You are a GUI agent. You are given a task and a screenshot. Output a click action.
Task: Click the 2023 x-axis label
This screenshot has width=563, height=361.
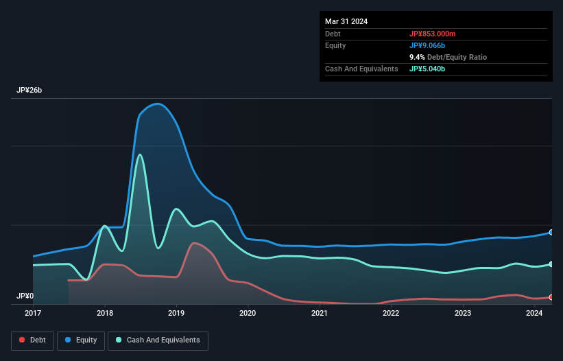pos(463,313)
